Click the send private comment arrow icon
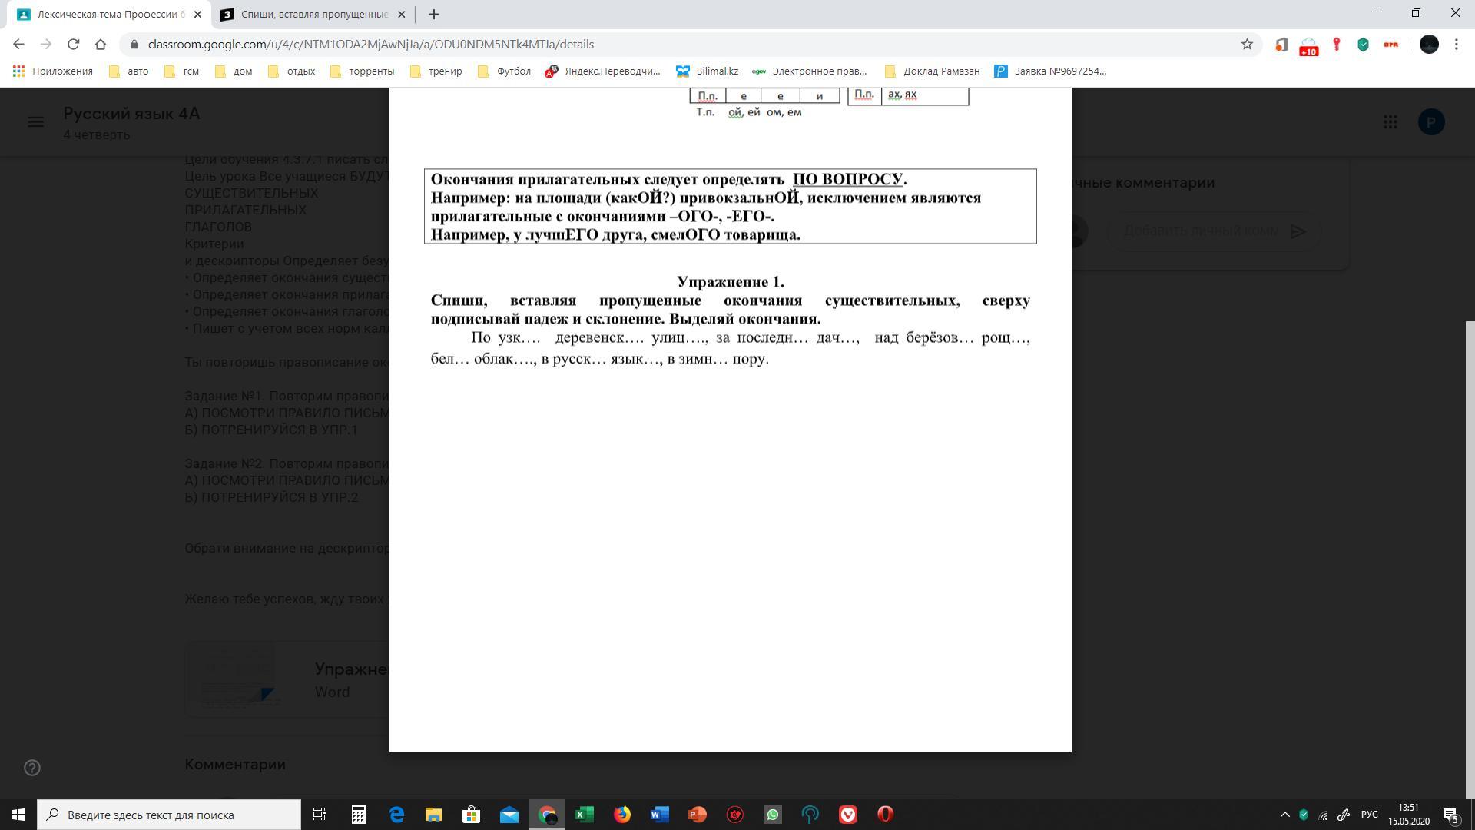Screen dimensions: 1475x830 pos(1298,231)
